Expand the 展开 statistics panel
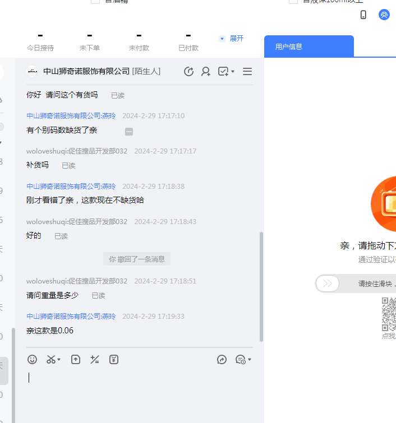This screenshot has height=423, width=396. 231,39
